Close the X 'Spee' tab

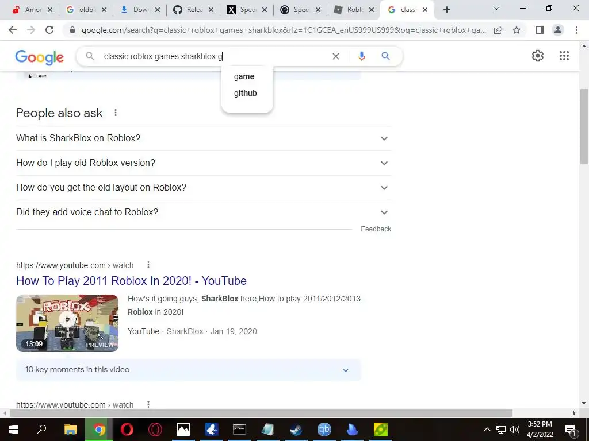[x=265, y=10]
